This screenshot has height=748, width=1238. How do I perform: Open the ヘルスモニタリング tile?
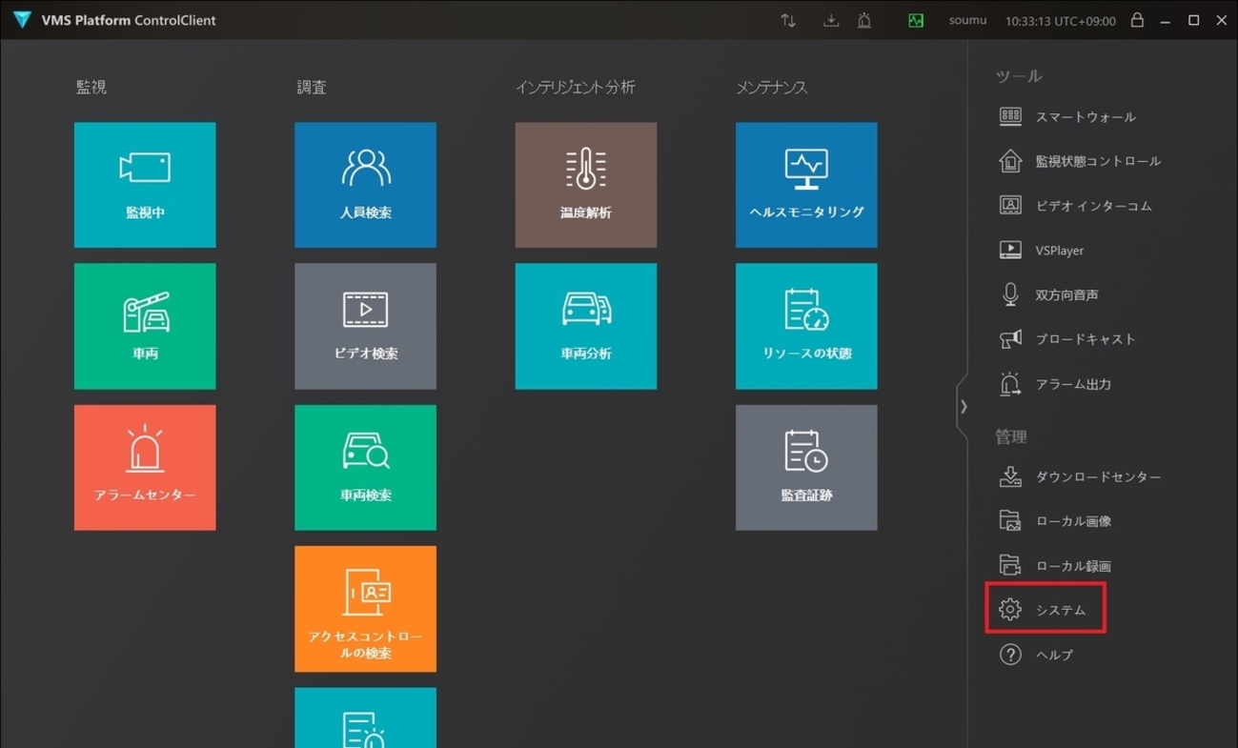pos(806,185)
